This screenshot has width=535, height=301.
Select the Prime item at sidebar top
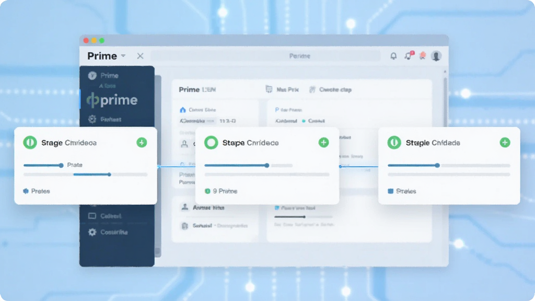click(x=103, y=75)
